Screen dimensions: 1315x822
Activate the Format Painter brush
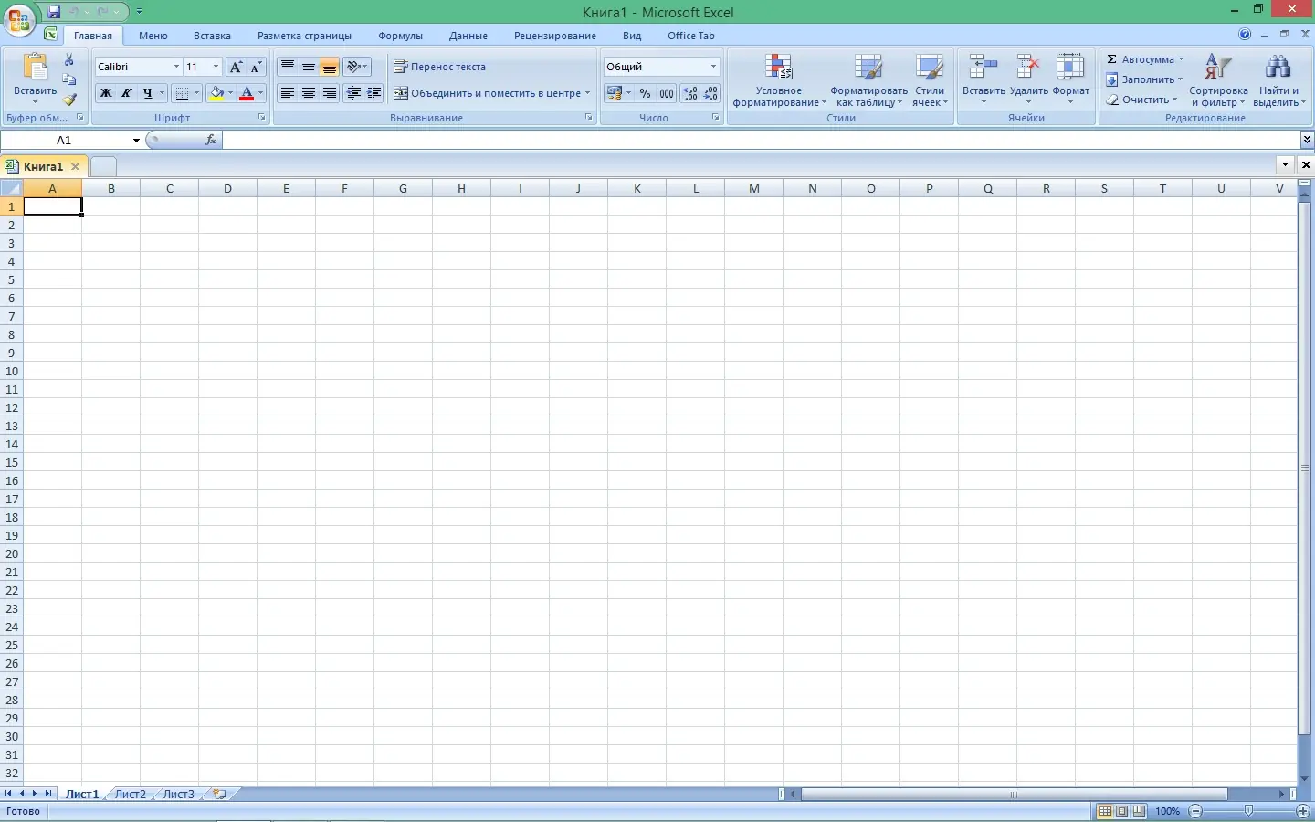(x=69, y=100)
